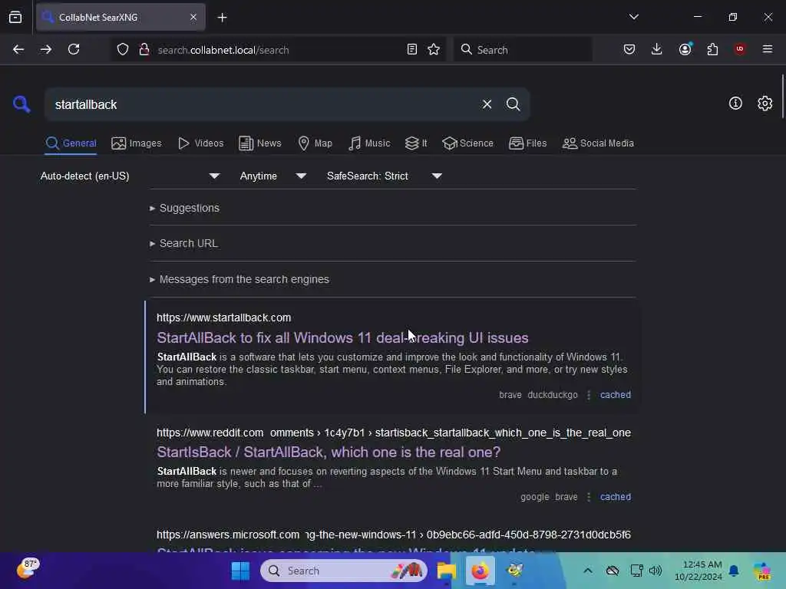Switch to Videos search category
786x589 pixels.
(200, 143)
